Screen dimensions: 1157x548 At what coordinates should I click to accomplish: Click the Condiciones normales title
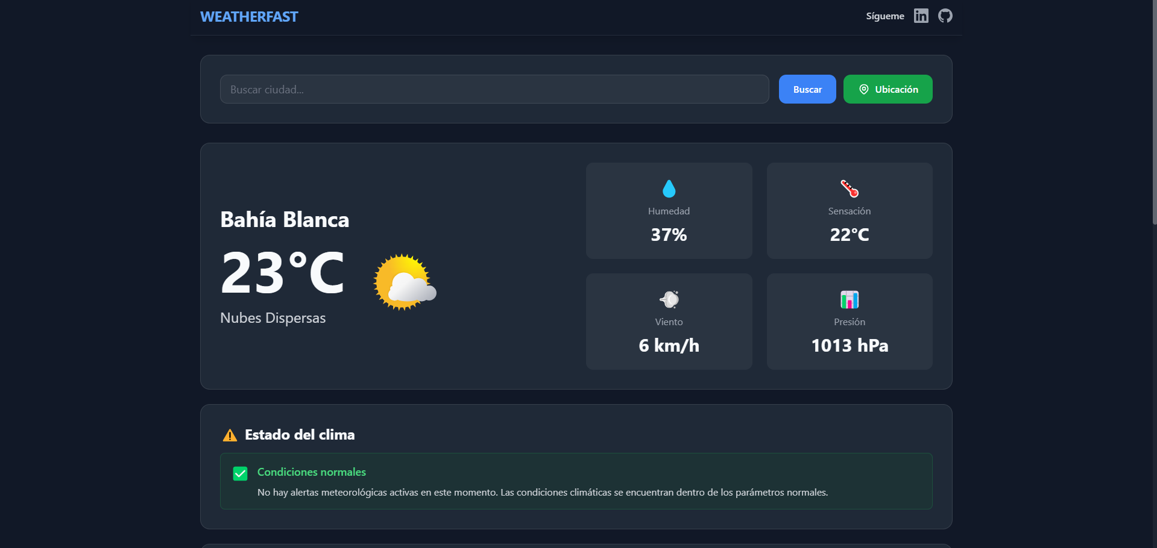click(x=312, y=472)
